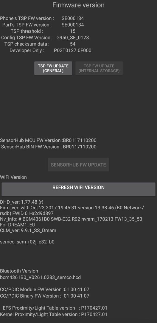Viewport: 157px width, 323px height.
Task: Tap the WIFI Version label
Action: (x=13, y=177)
